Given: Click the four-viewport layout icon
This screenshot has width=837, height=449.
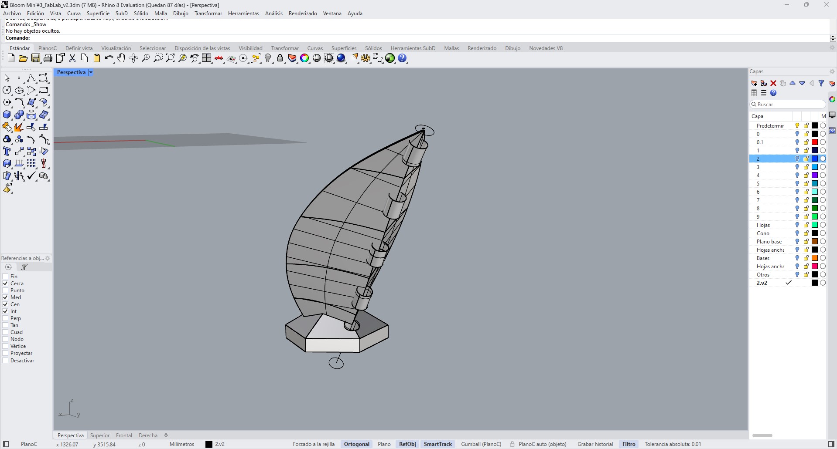Looking at the screenshot, I should coord(207,58).
